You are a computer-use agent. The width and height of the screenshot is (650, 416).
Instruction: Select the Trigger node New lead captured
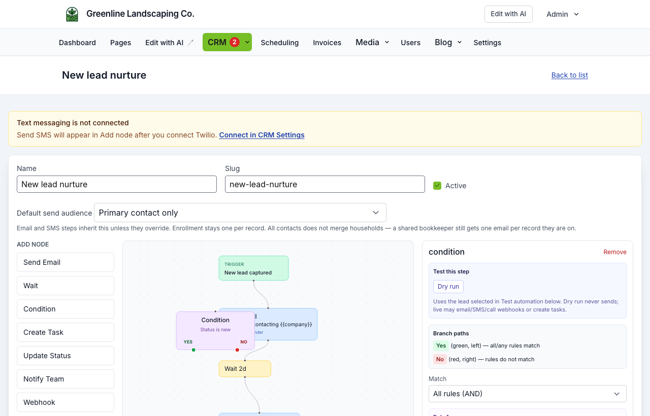click(x=253, y=268)
